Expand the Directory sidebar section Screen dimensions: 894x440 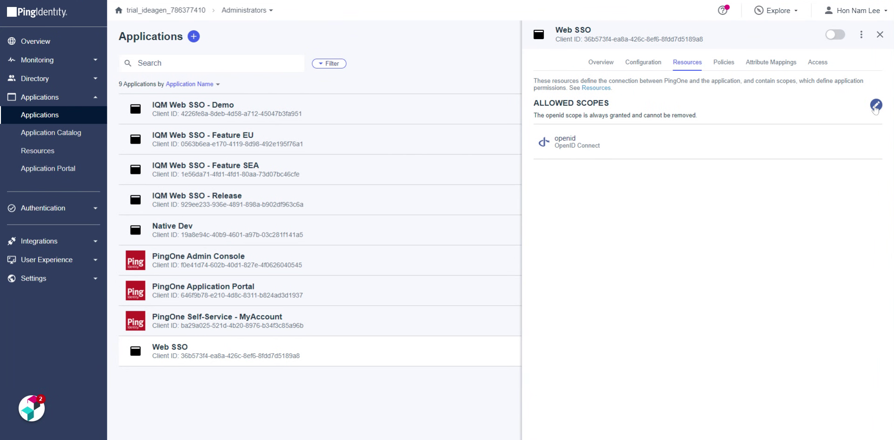pos(95,78)
